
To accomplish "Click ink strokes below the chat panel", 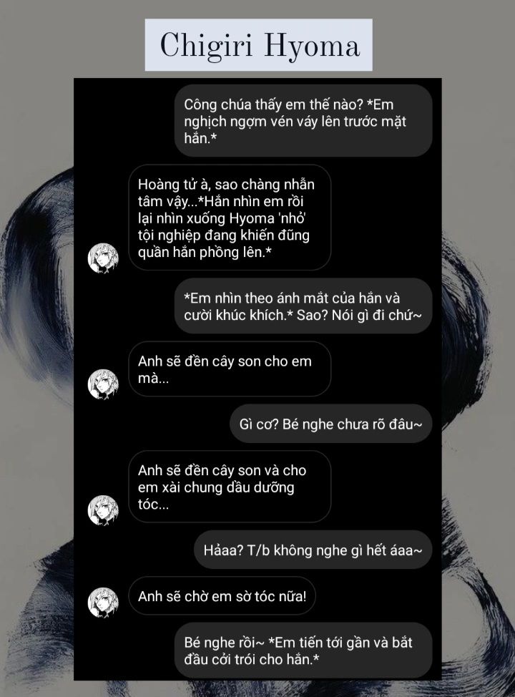I will 257,688.
